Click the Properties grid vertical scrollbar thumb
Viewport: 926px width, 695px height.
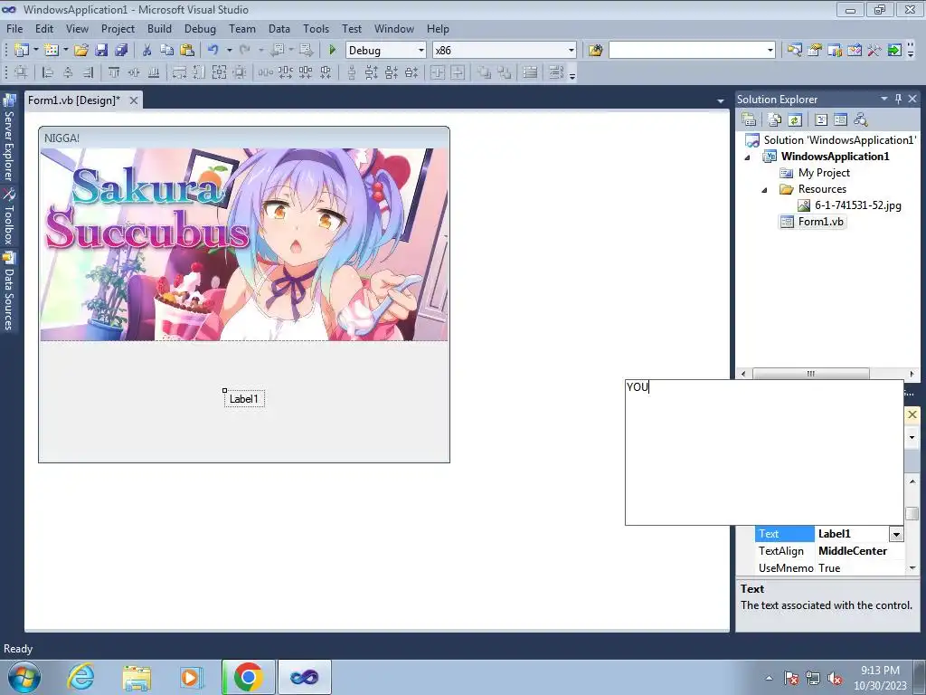tap(912, 513)
